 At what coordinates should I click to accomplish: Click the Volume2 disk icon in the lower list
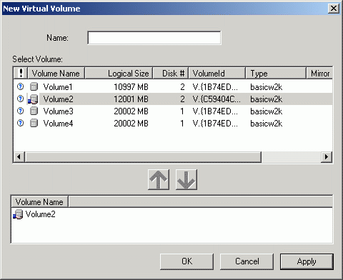coord(18,214)
